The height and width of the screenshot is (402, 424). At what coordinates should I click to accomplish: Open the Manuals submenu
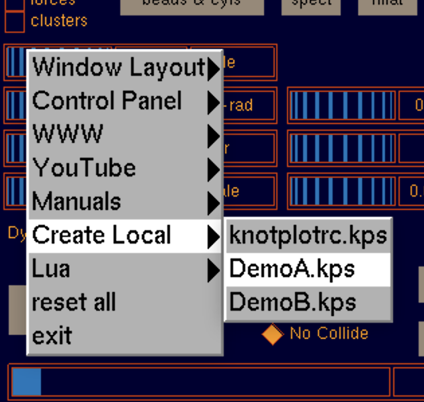126,203
